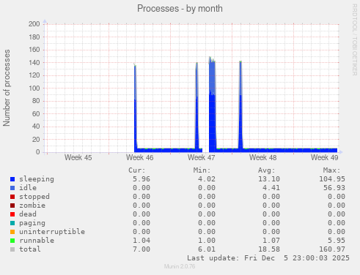This screenshot has width=360, height=275.
Task: Click the chart title 'Processes - by month'
Action: pos(180,9)
